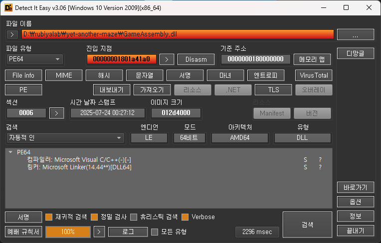Toggle the 정밀 검사 checkbox

[94, 217]
